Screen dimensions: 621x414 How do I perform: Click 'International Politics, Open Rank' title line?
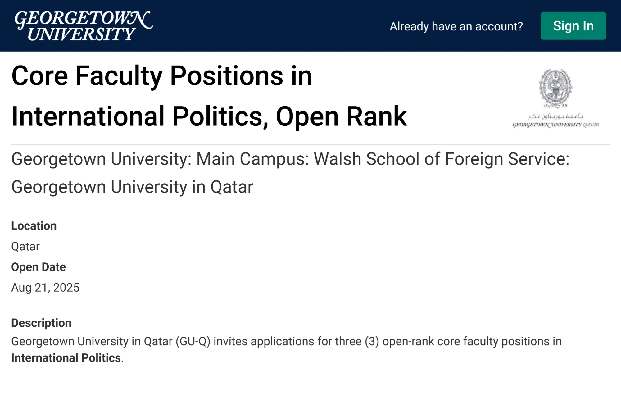(x=209, y=116)
